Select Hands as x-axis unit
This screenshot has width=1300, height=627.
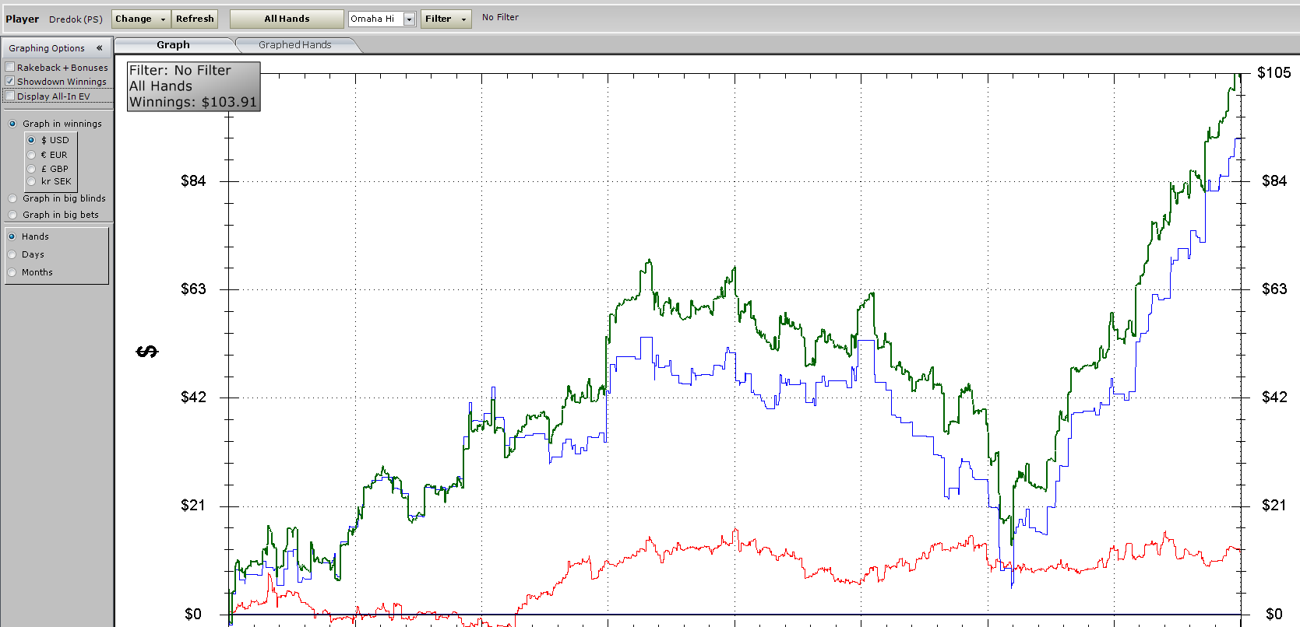click(x=12, y=236)
